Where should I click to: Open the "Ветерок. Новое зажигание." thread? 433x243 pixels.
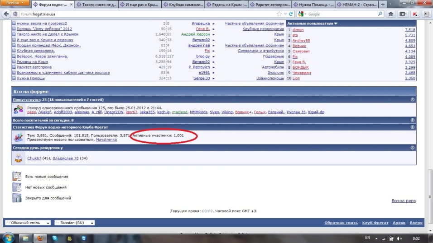[x=42, y=56]
